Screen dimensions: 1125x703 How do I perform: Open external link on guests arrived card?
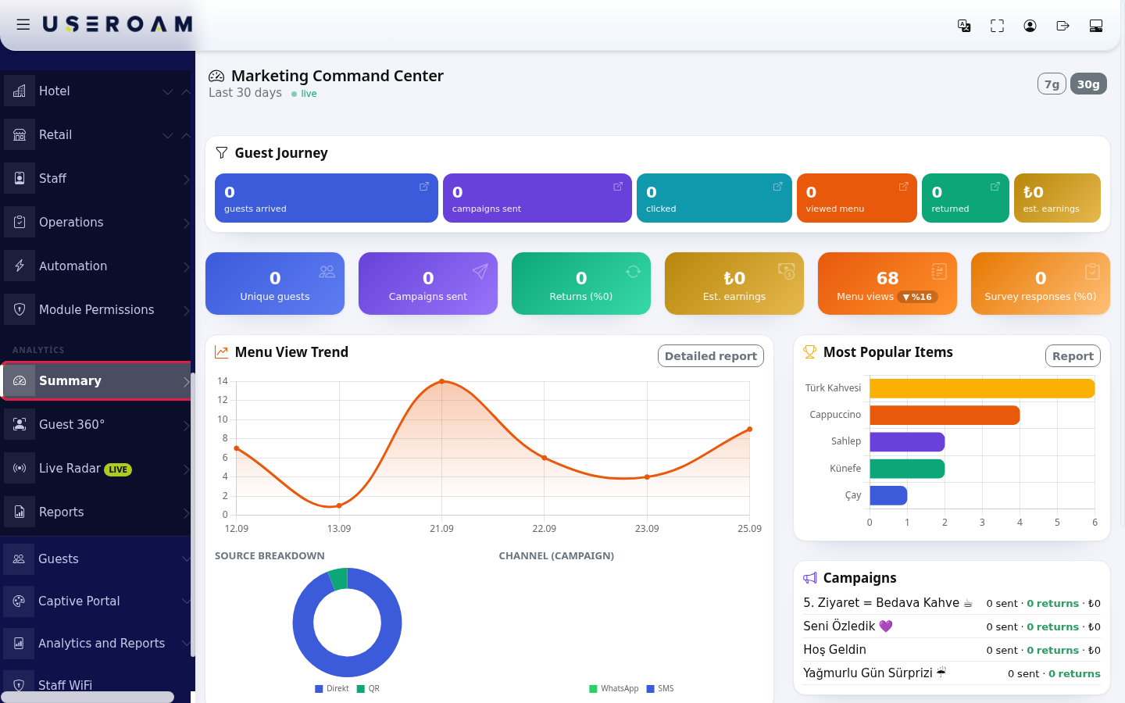(424, 187)
